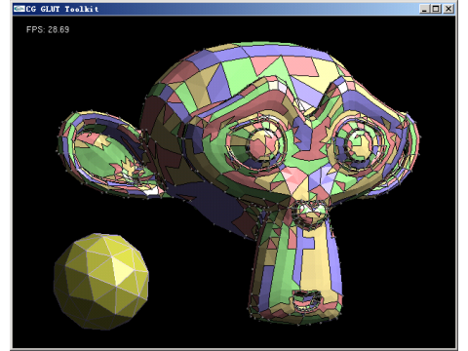Screen dimensions: 468x351
Task: Maximize the CG GLUT Toolkit window
Action: pos(436,9)
